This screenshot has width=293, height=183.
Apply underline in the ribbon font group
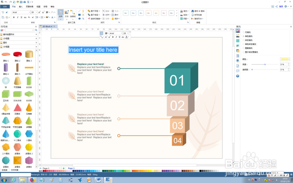click(21, 17)
